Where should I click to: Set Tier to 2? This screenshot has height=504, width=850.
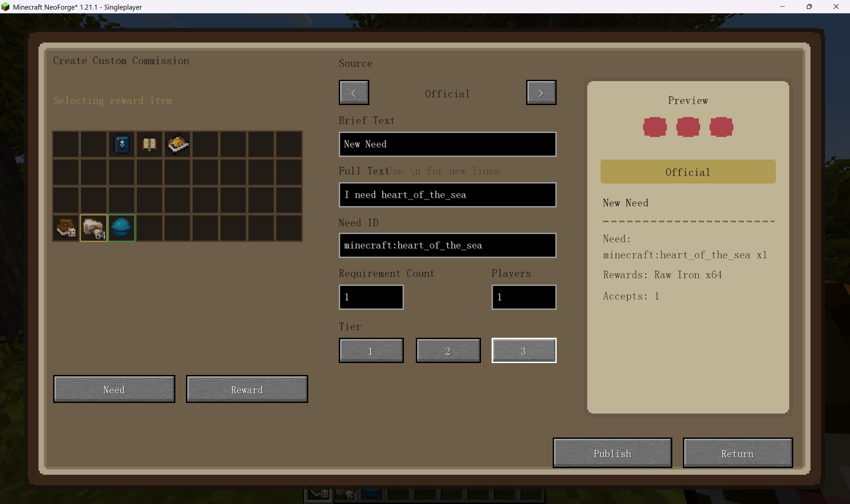[448, 350]
